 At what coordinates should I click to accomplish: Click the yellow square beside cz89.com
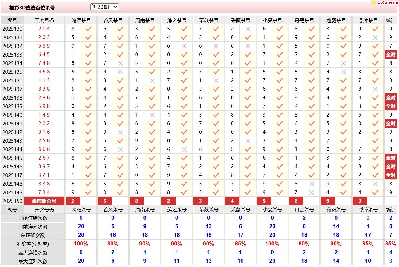click(374, 3)
